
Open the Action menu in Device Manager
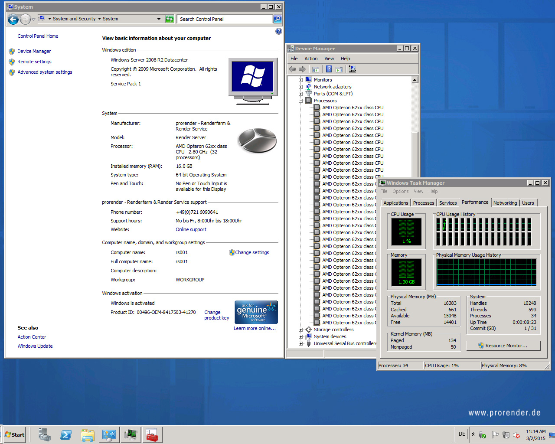tap(311, 59)
